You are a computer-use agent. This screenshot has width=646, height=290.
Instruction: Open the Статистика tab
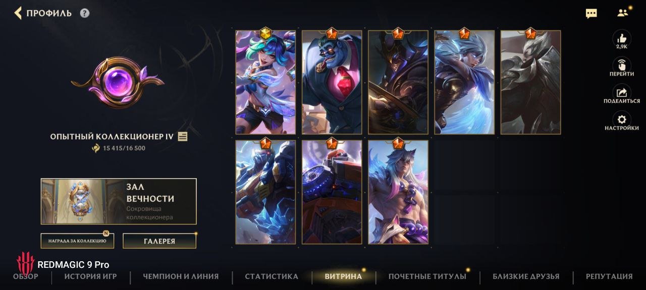272,276
